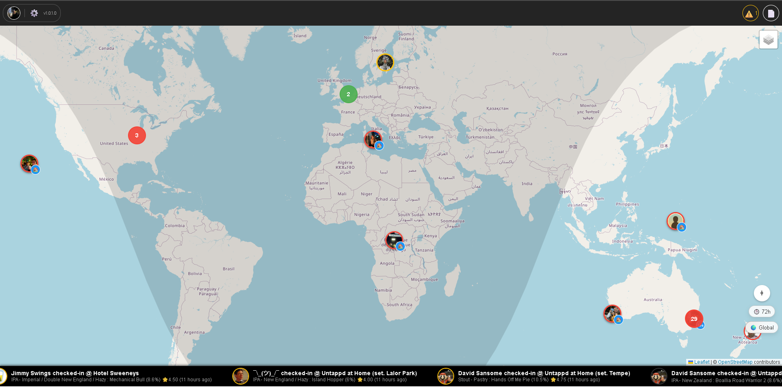This screenshot has height=387, width=782.
Task: Toggle the 72h time filter pill
Action: pos(762,311)
